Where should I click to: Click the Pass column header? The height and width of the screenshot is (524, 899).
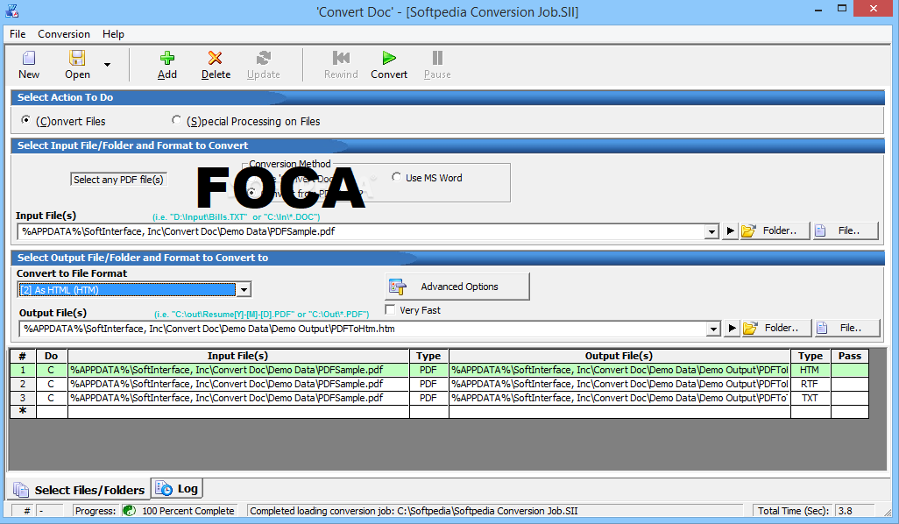(850, 356)
